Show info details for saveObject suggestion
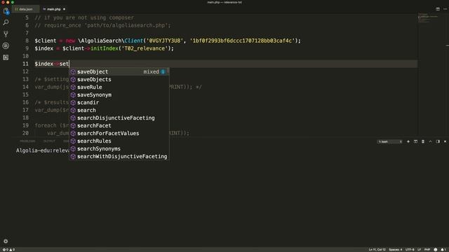 coord(163,71)
